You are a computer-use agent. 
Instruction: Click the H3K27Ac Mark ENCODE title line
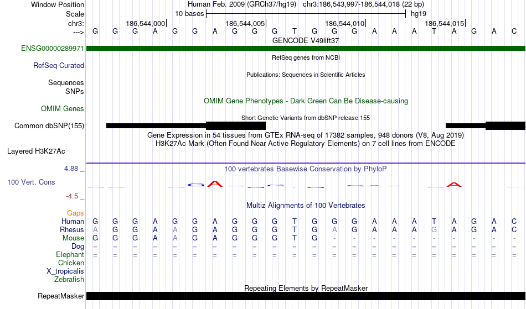(306, 144)
